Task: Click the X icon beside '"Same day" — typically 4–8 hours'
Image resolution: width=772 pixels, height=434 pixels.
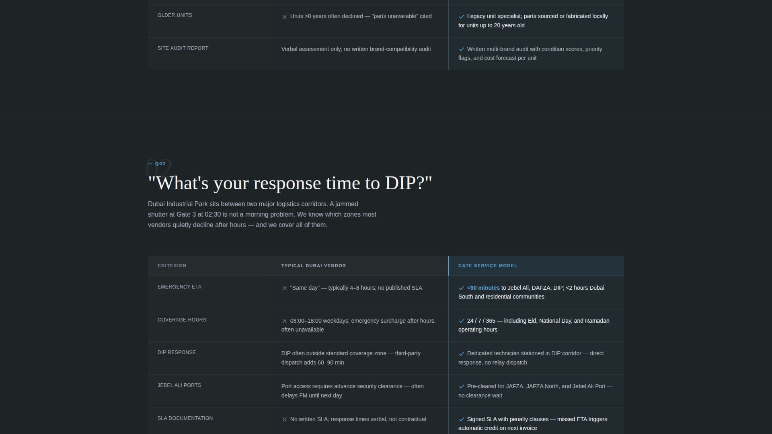Action: [284, 288]
